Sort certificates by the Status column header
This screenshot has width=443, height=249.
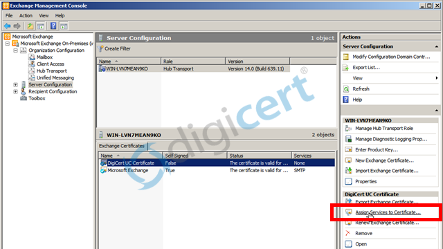point(259,156)
